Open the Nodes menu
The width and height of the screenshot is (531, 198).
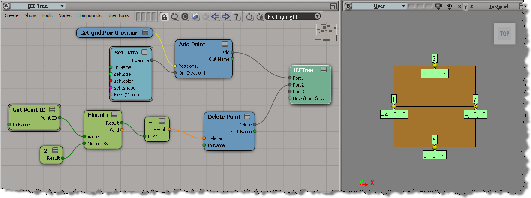click(65, 15)
